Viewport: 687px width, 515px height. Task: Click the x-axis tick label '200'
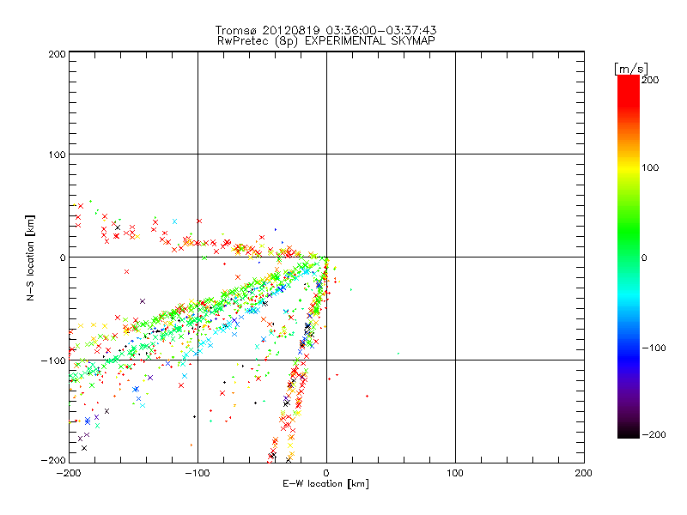(584, 474)
